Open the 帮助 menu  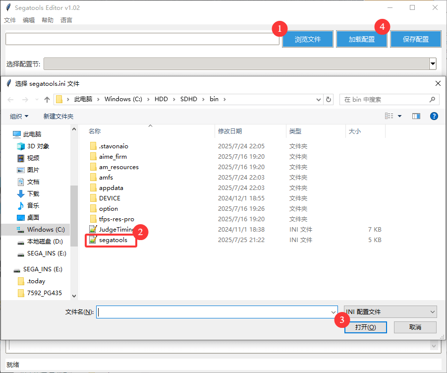pyautogui.click(x=47, y=20)
